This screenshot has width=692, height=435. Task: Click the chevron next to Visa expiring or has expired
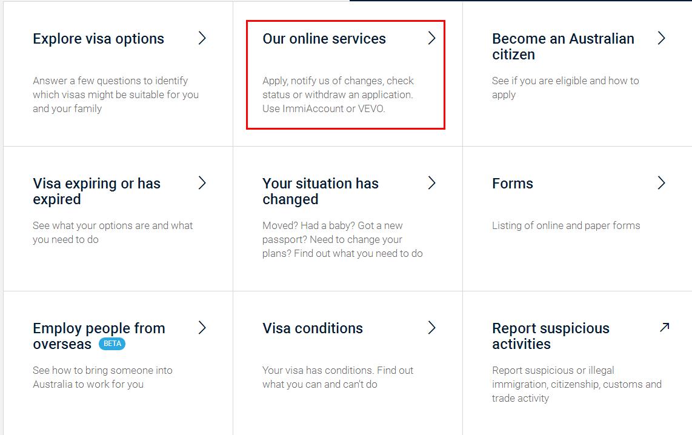coord(202,183)
